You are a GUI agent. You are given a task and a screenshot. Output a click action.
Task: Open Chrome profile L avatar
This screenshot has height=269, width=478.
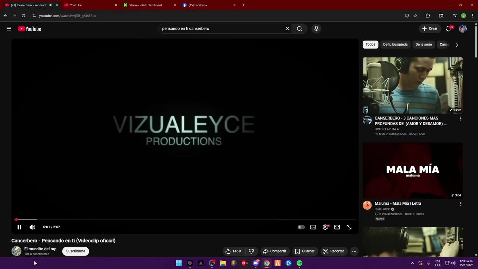coord(463,16)
